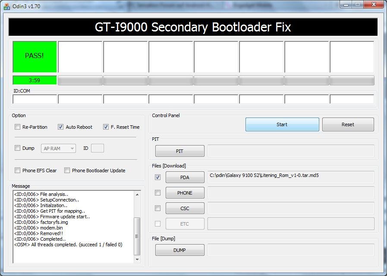Close the Odin3 window
Screen dimensions: 387x276
(x=374, y=5)
